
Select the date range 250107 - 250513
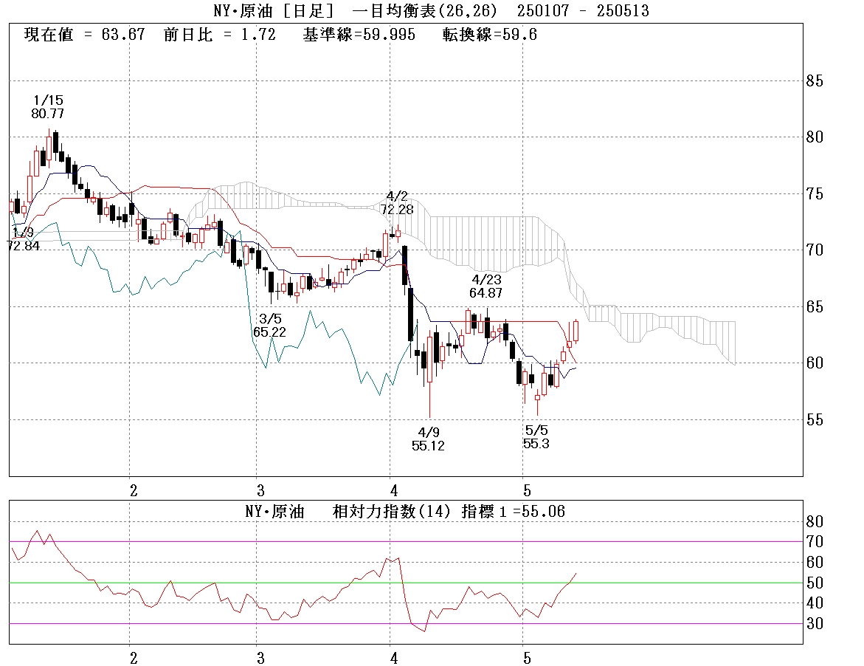(x=583, y=10)
